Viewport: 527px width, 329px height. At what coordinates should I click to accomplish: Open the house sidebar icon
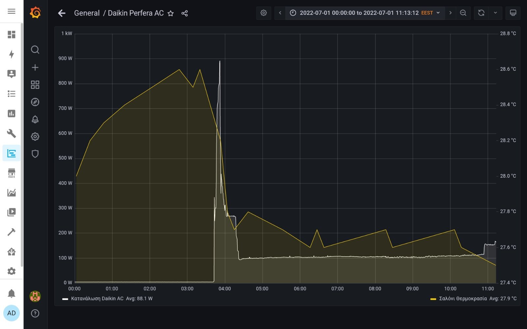(x=12, y=252)
